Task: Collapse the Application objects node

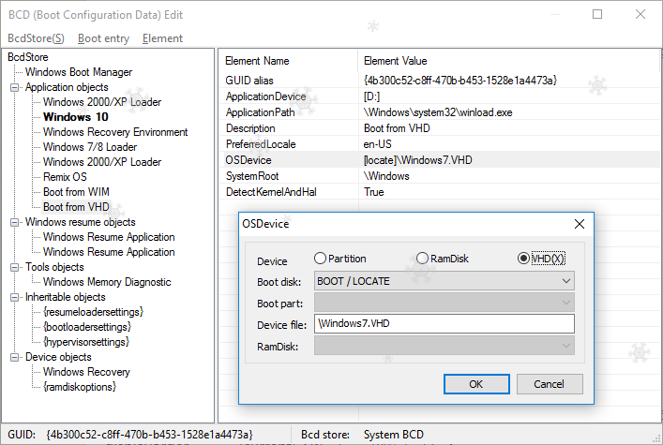Action: (x=14, y=87)
